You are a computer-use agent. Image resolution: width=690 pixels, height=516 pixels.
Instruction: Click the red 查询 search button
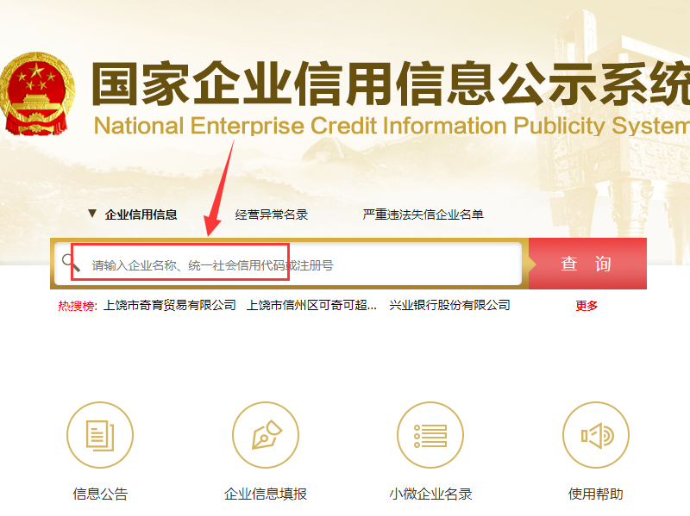click(587, 264)
